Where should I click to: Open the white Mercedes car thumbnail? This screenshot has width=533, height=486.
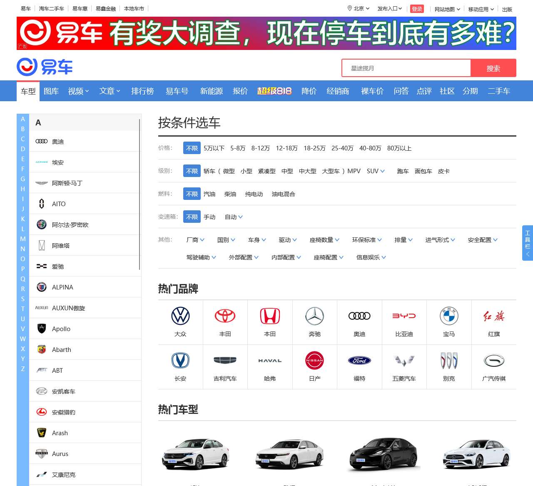click(477, 454)
